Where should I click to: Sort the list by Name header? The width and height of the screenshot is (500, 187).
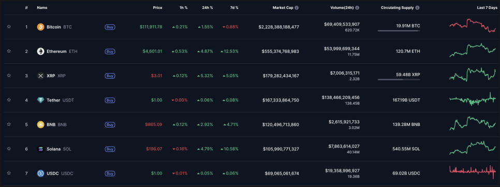42,8
